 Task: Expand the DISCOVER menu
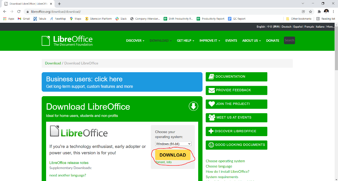click(135, 41)
